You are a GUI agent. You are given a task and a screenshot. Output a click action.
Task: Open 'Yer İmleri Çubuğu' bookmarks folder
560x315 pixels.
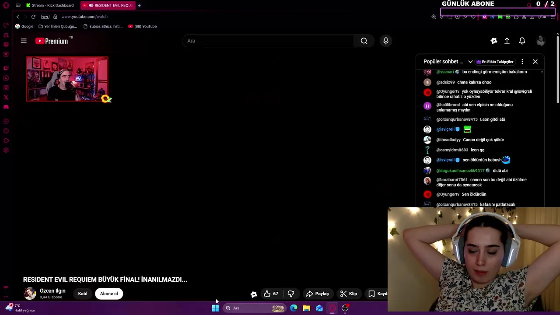click(x=57, y=26)
